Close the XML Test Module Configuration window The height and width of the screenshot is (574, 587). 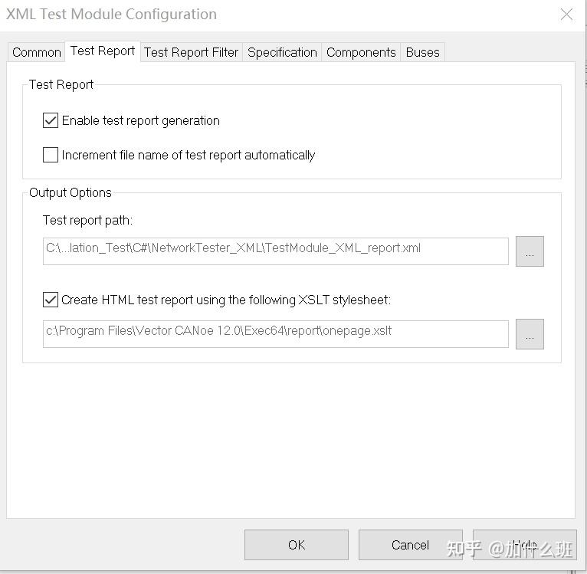coord(566,15)
